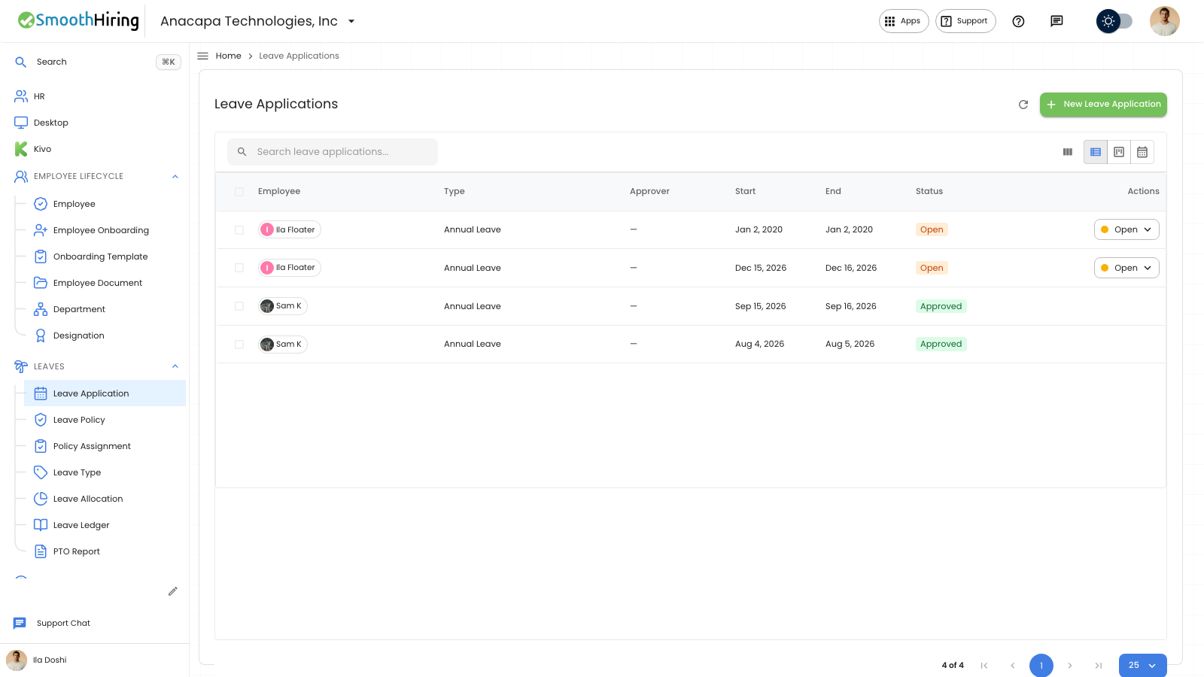Refresh the leave applications list
Screen dimensions: 1204x677
1023,105
